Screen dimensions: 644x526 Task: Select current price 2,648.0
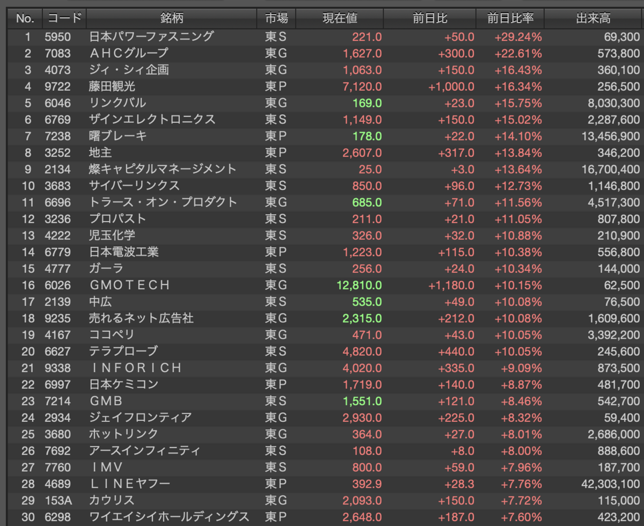click(362, 517)
